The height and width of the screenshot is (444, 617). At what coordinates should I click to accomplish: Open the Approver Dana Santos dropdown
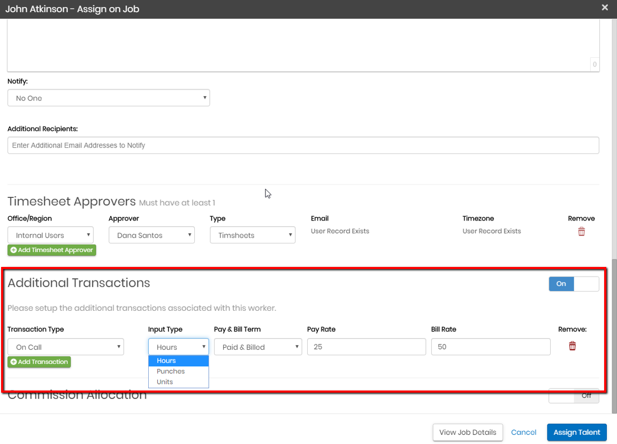coord(151,235)
